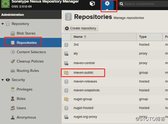Click the Repository section database icon
Image resolution: width=168 pixels, height=124 pixels.
[x=8, y=24]
